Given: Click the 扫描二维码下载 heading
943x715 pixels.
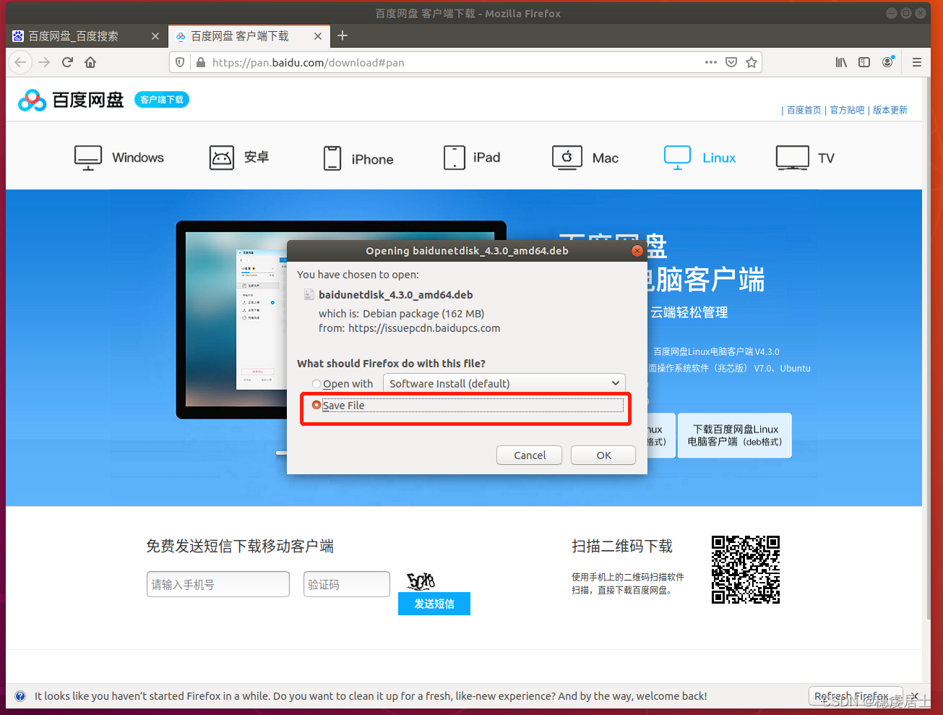Looking at the screenshot, I should coord(622,546).
